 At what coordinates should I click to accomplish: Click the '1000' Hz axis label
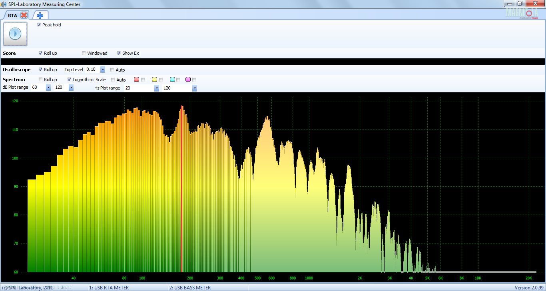point(309,278)
